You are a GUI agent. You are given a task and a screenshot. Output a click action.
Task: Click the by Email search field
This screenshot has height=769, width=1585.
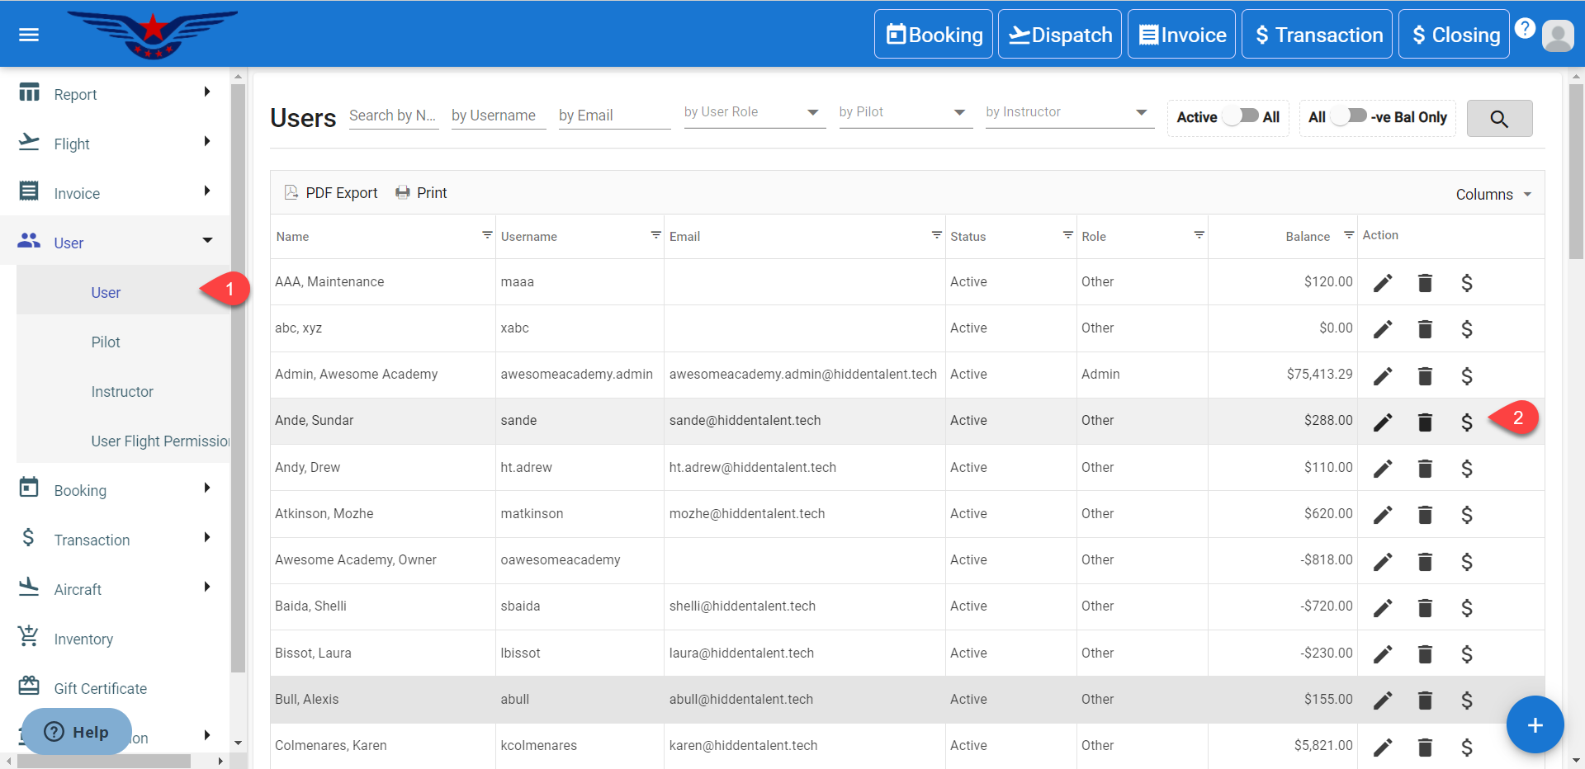click(613, 116)
